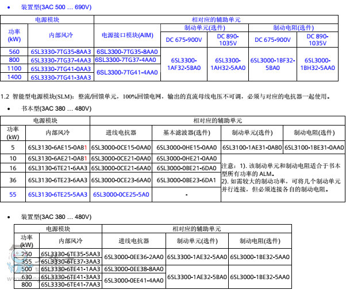Viewport: 346px width, 290px height.
Task: Select the 55 kW power cell
Action: tap(13, 194)
